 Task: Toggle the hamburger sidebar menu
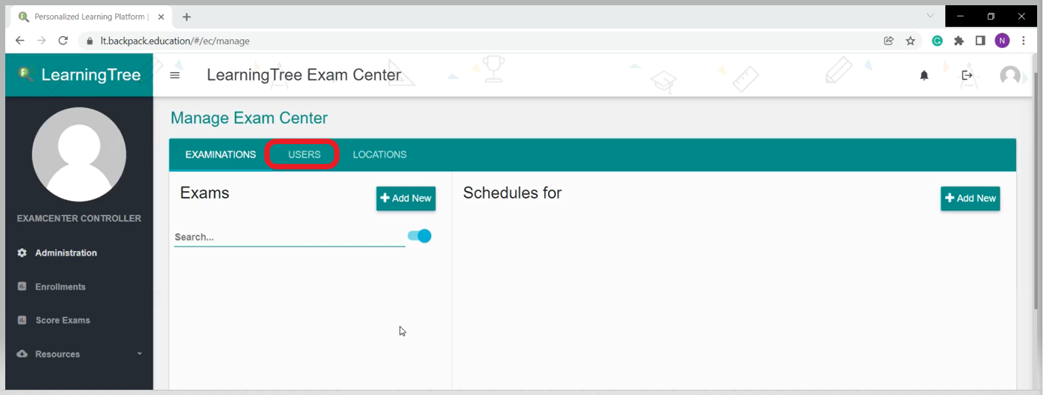(x=174, y=75)
